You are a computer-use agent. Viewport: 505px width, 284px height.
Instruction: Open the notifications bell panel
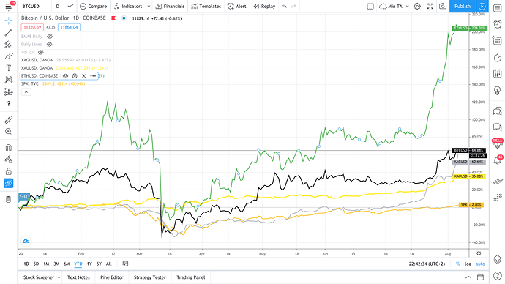click(x=498, y=160)
